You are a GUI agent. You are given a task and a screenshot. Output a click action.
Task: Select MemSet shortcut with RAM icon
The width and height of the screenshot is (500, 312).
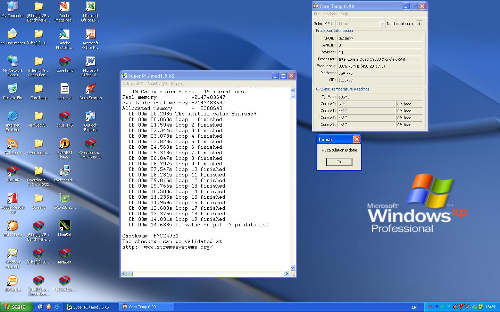point(65,229)
